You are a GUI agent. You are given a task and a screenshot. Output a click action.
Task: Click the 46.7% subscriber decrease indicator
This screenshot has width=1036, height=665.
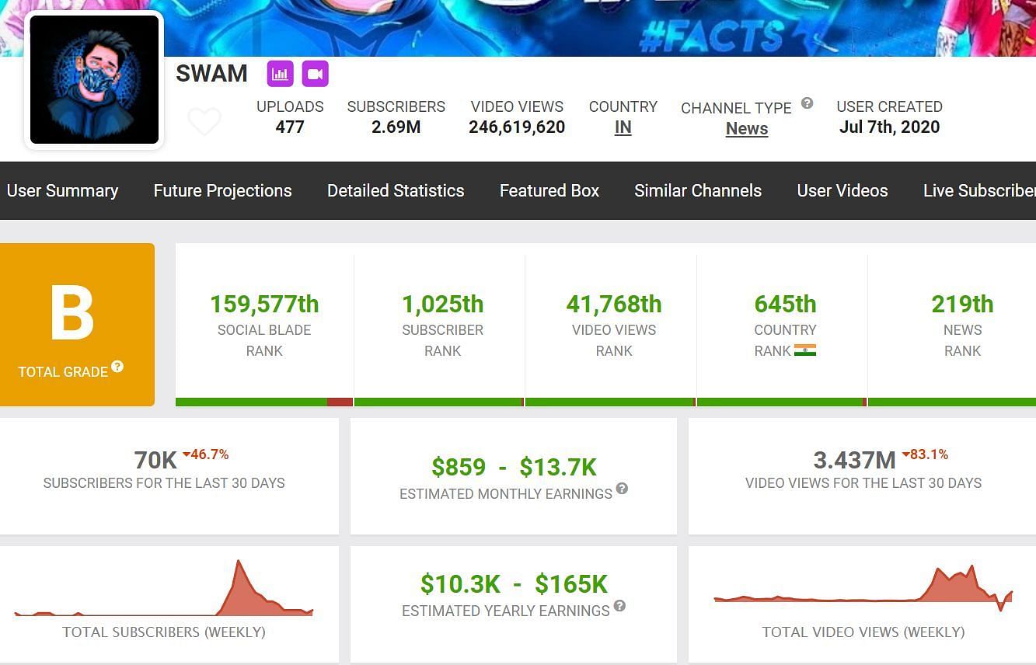pos(205,454)
